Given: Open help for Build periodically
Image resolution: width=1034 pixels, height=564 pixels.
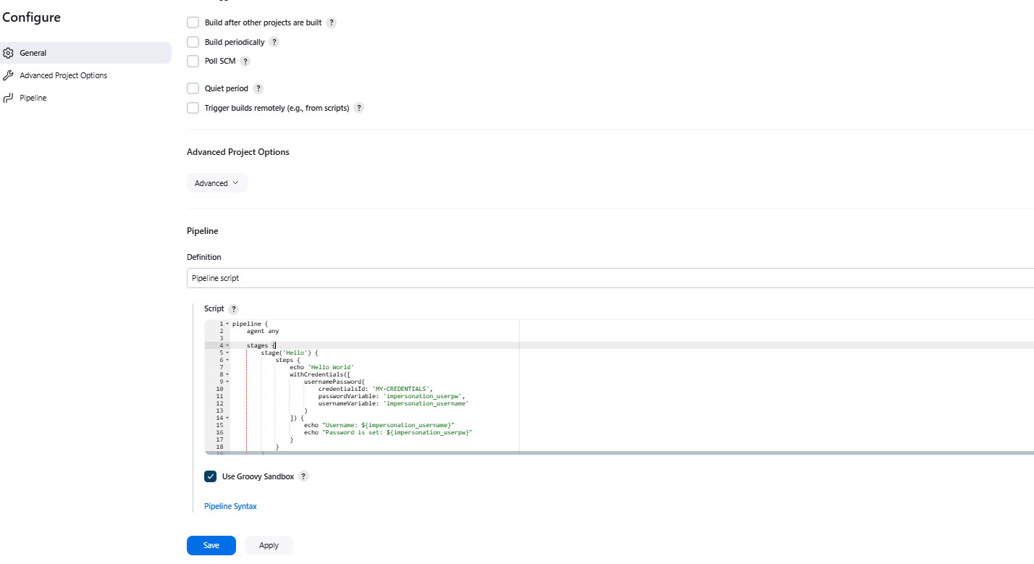Looking at the screenshot, I should point(274,42).
